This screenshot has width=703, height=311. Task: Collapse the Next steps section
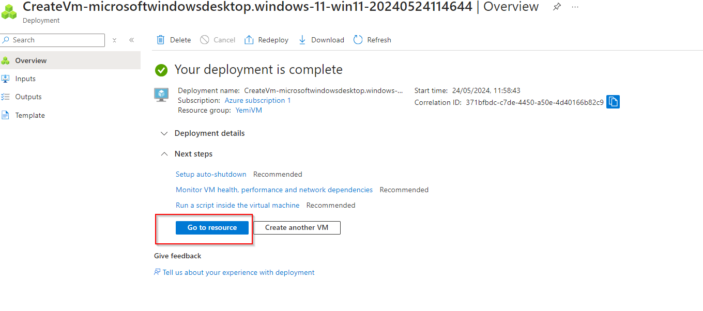(164, 154)
